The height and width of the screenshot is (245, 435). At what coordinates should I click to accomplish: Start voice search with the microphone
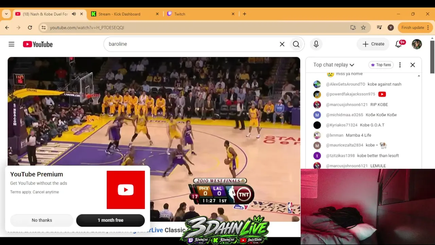point(316,44)
